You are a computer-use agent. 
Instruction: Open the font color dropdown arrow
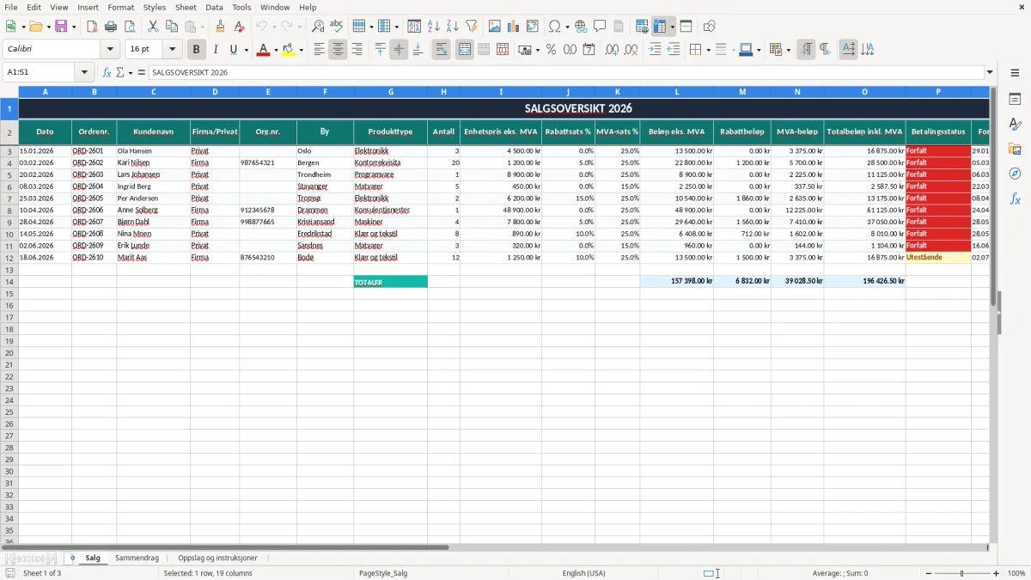tap(276, 50)
